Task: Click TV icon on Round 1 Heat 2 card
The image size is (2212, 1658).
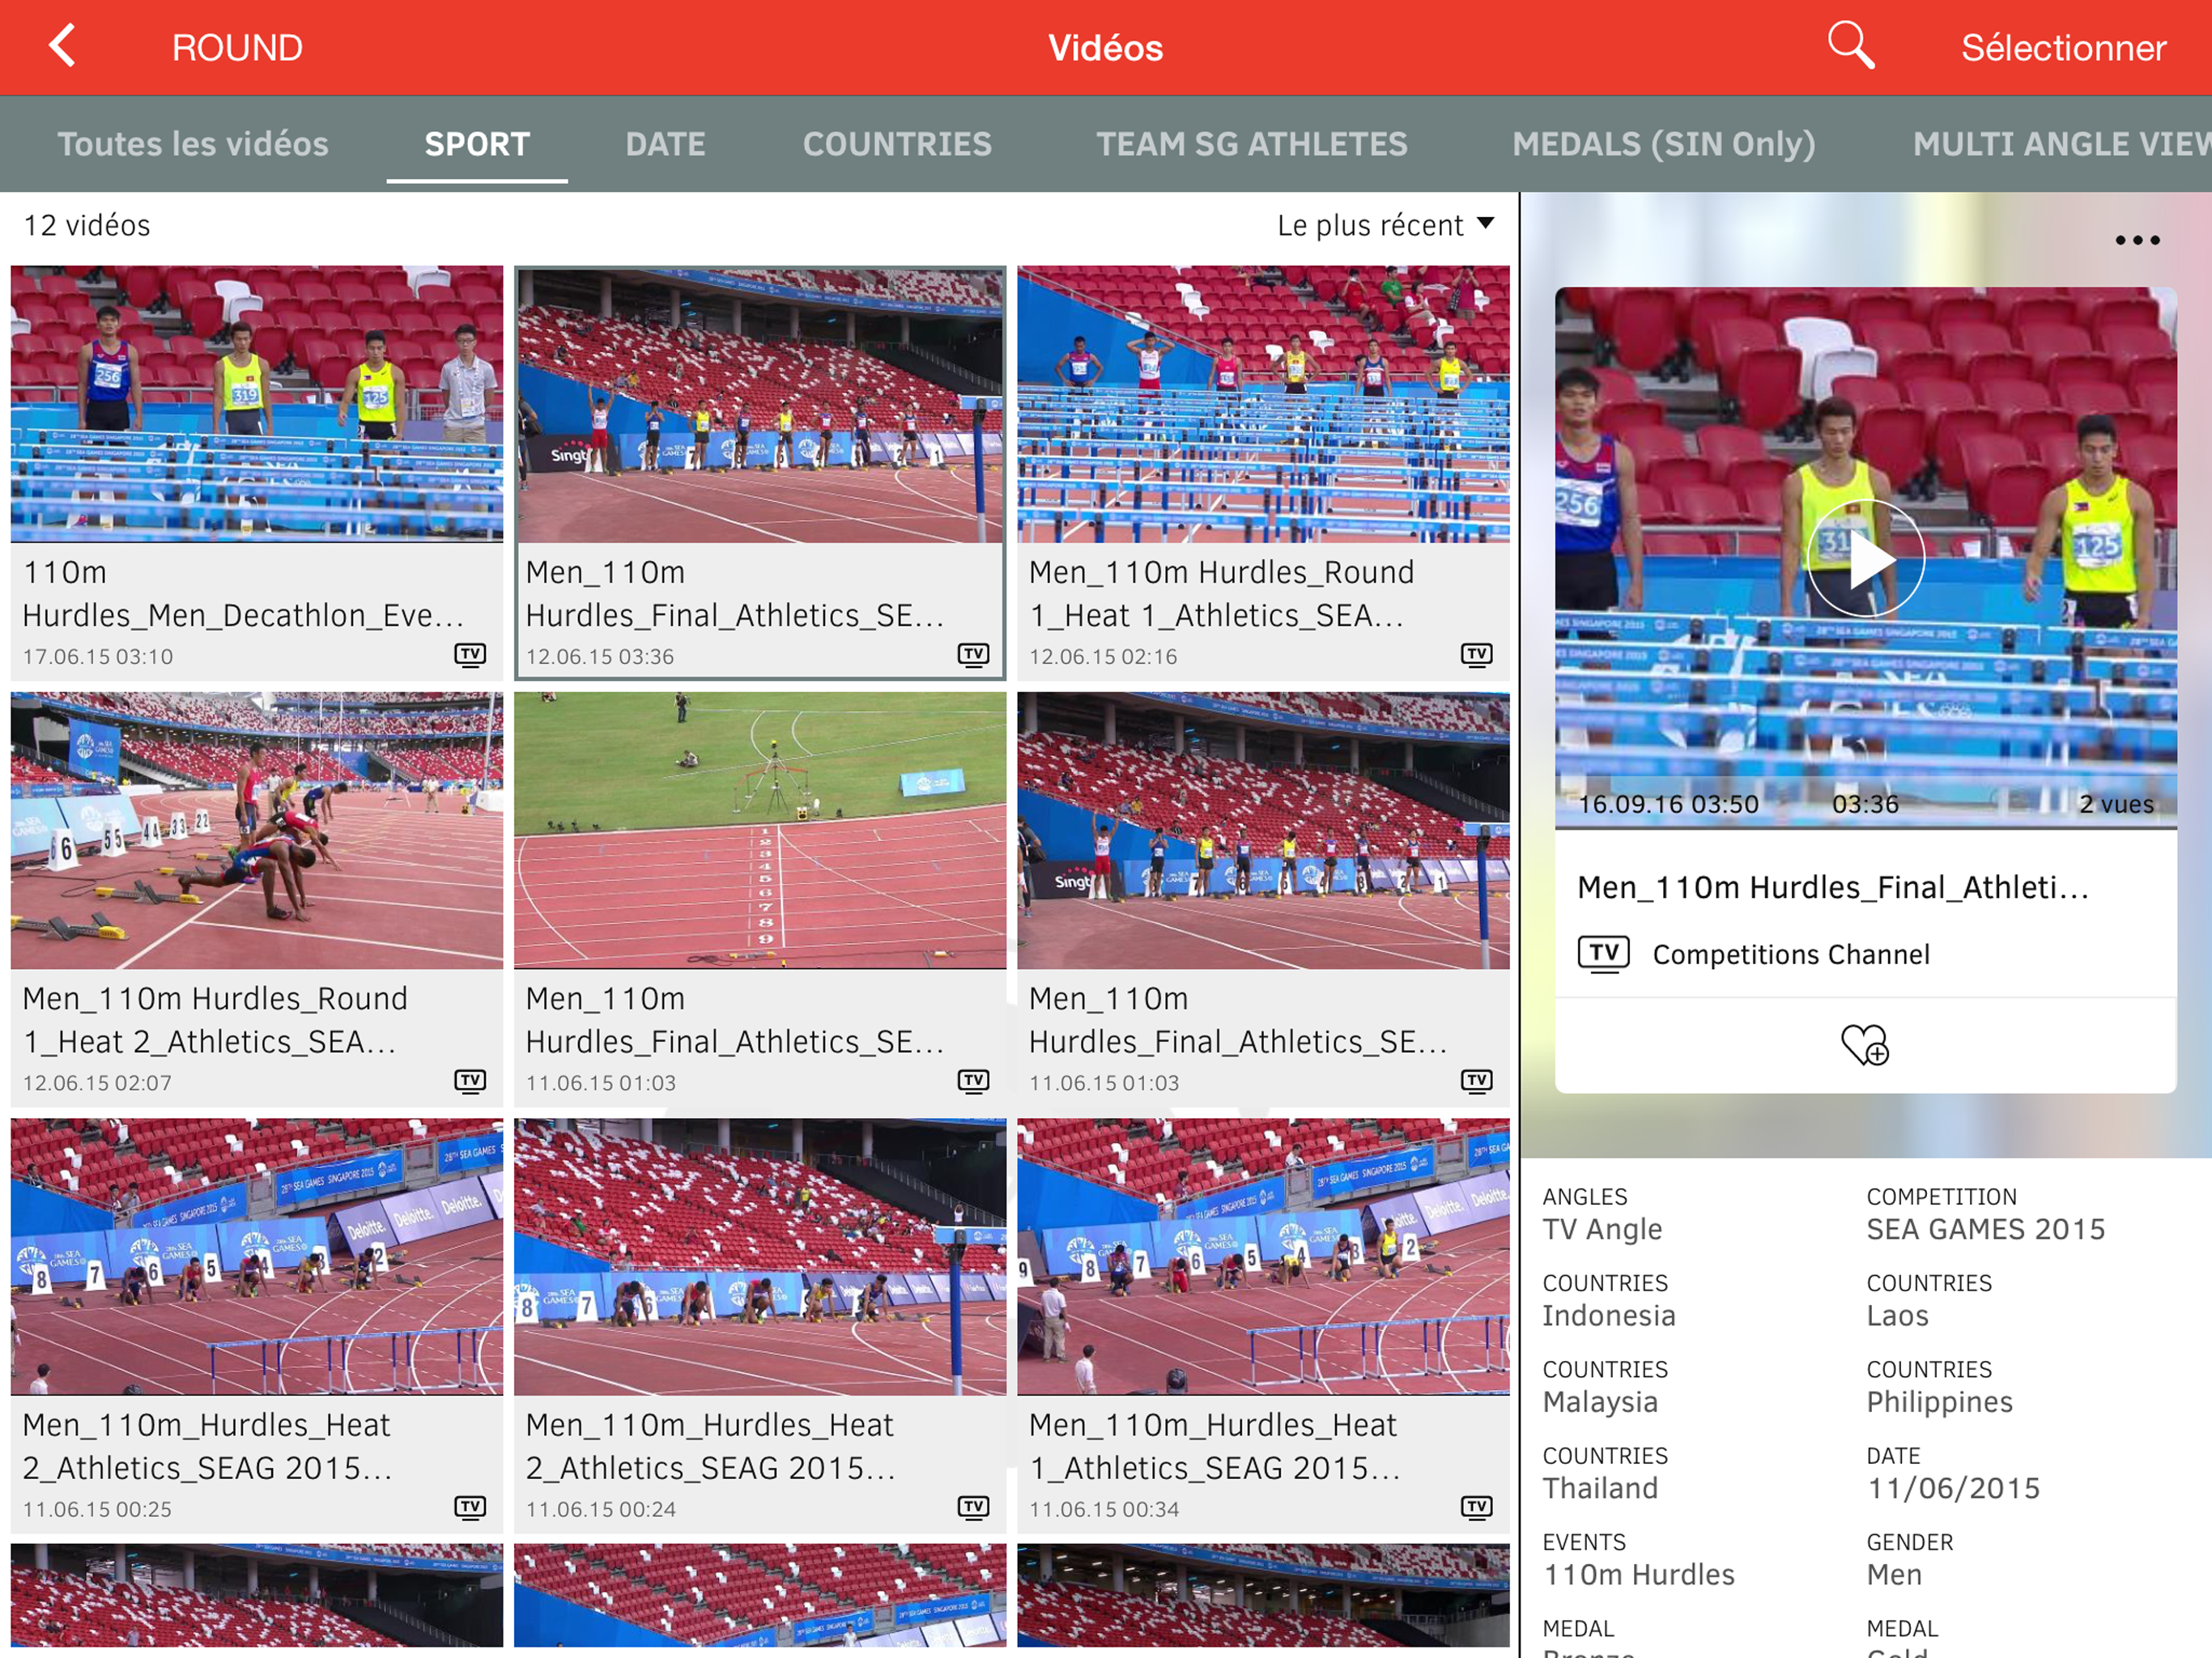Action: click(x=470, y=1081)
